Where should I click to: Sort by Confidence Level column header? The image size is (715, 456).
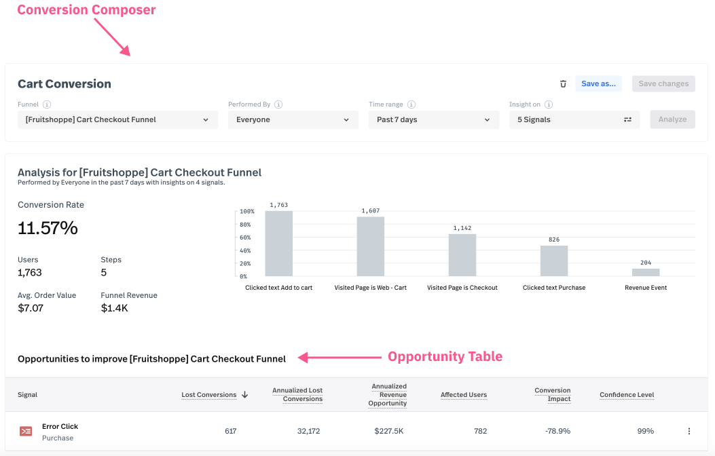627,395
